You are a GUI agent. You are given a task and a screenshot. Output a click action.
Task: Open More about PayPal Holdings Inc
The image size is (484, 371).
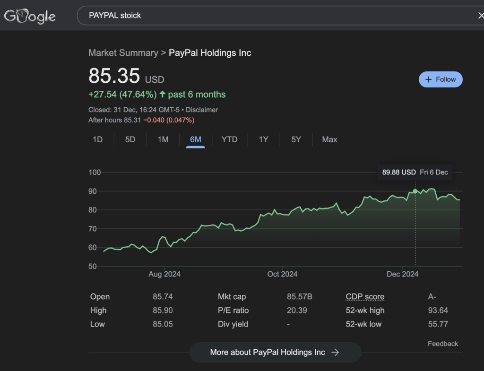click(275, 352)
